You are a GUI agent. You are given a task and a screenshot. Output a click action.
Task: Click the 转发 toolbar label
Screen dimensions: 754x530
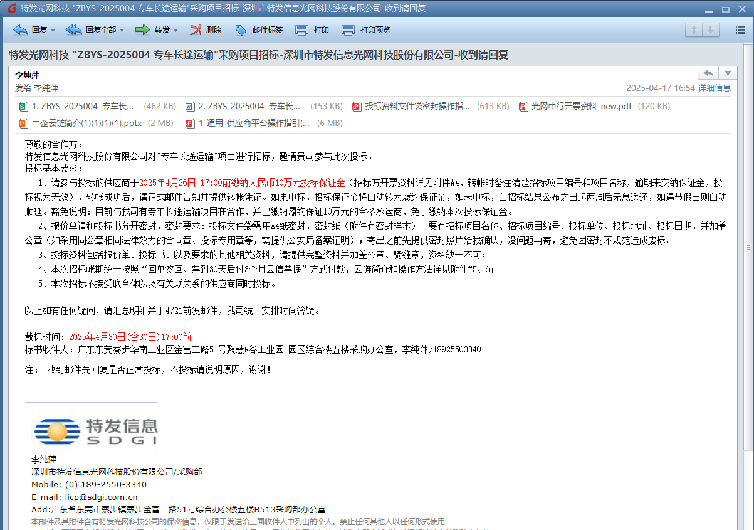pos(162,29)
